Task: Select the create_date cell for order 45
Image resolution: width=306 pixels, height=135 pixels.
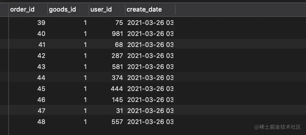Action: coord(150,89)
